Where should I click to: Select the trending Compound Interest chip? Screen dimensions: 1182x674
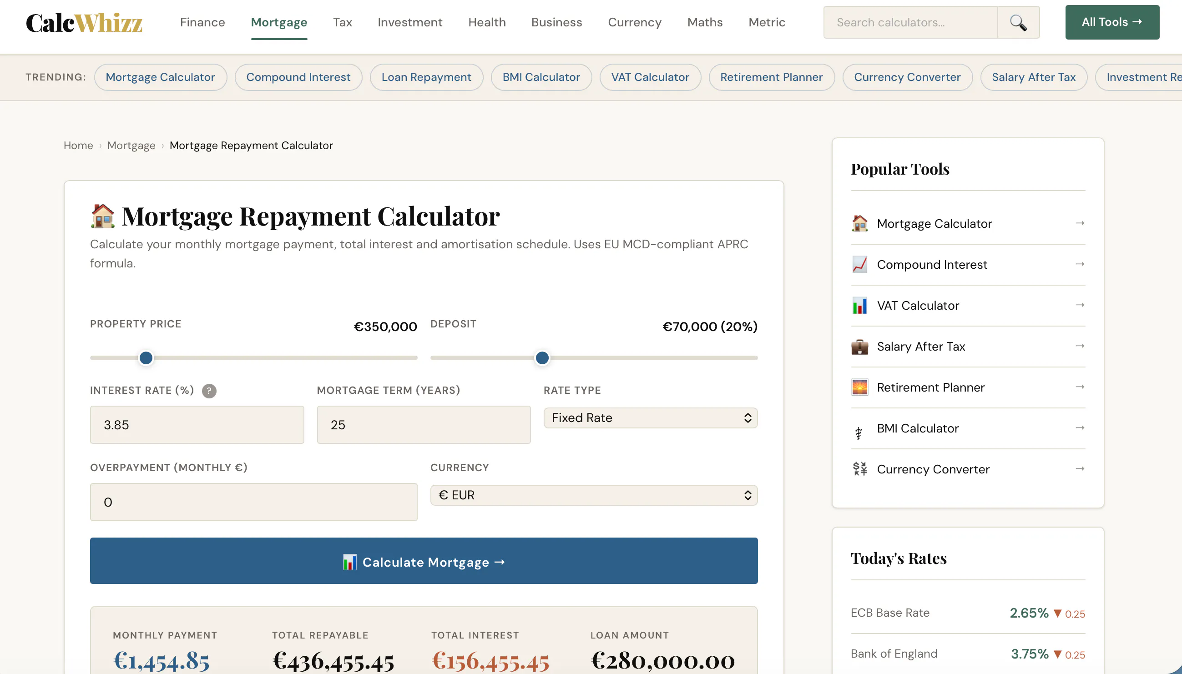coord(298,77)
